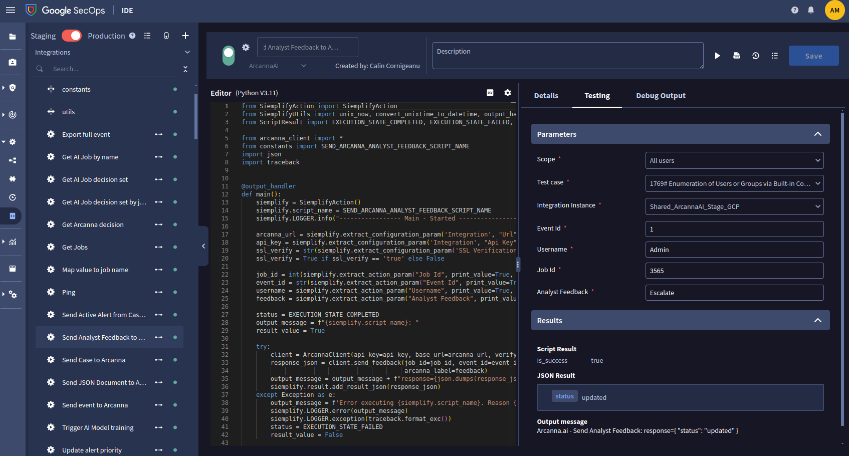The image size is (849, 456).
Task: Open the Test case dropdown
Action: [734, 183]
